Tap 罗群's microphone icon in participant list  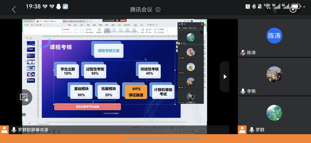tap(251, 130)
